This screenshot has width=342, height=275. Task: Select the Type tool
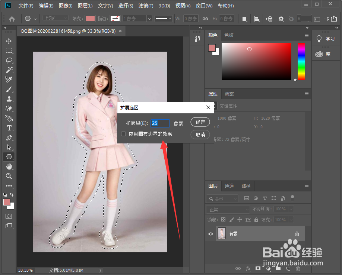tap(9, 128)
